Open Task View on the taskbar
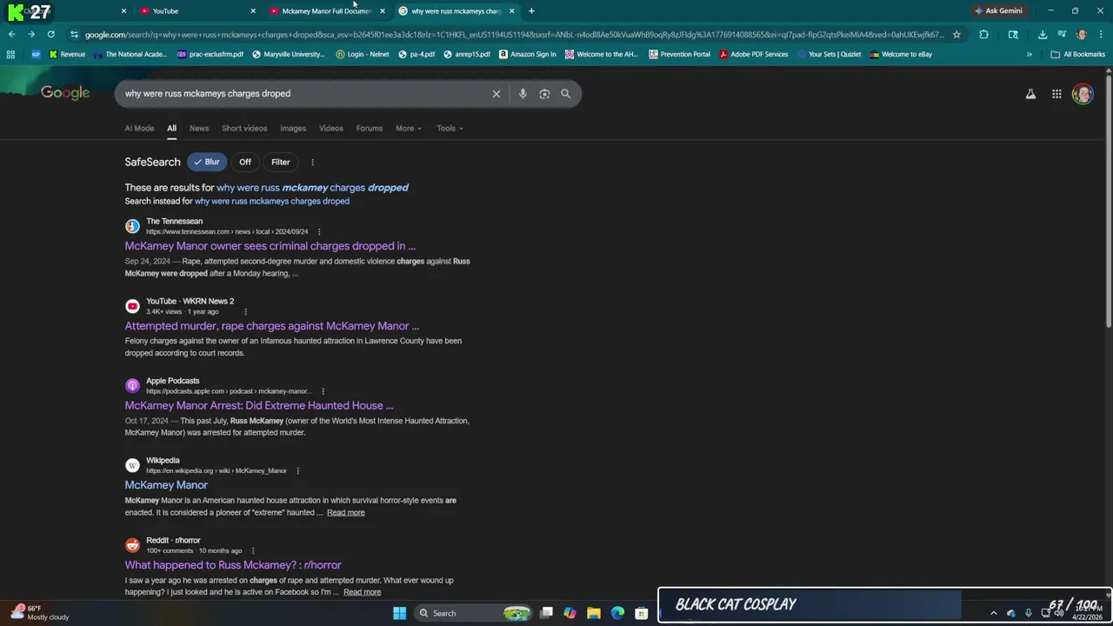1113x626 pixels. click(x=546, y=614)
